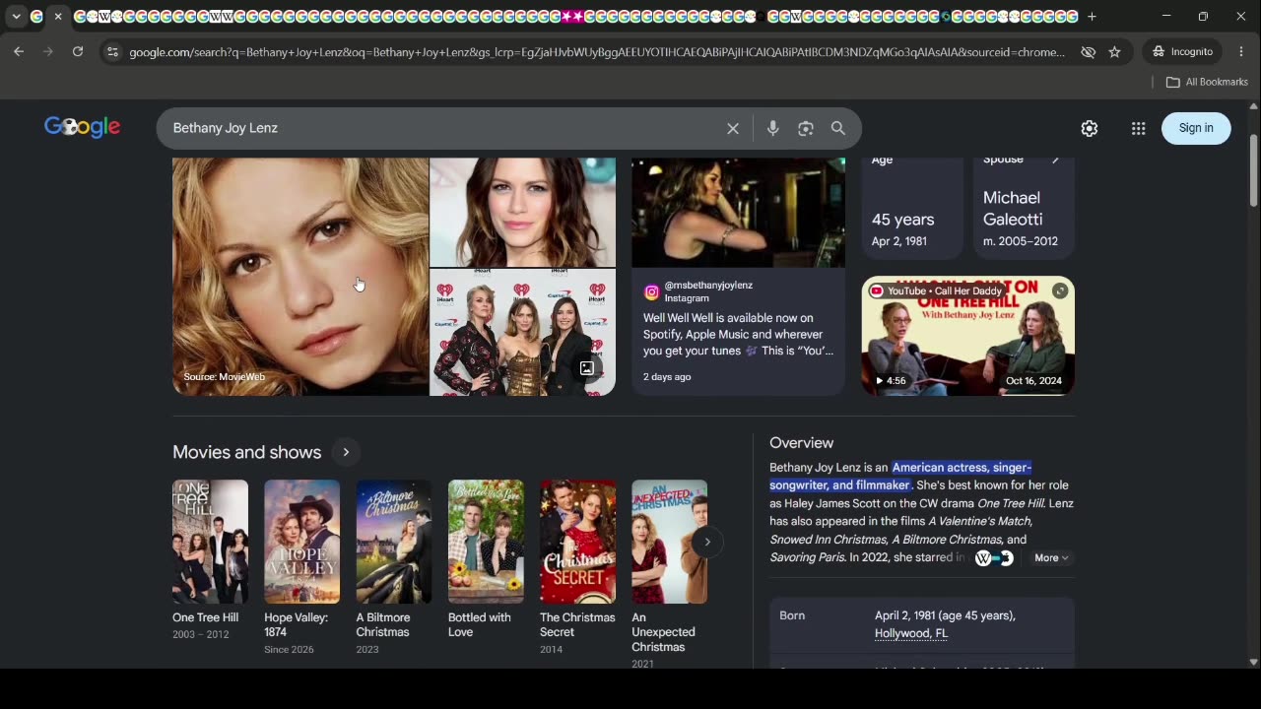Open Google quick settings gear icon
1261x709 pixels.
(1090, 128)
